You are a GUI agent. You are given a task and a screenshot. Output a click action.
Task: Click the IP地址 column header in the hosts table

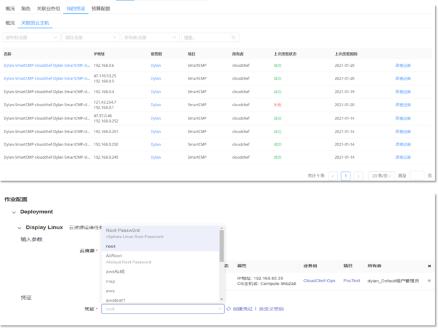[x=99, y=54]
